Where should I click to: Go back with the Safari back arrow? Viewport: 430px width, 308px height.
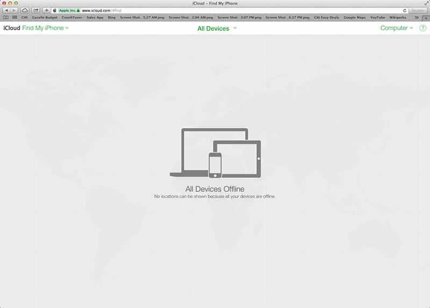tap(6, 10)
